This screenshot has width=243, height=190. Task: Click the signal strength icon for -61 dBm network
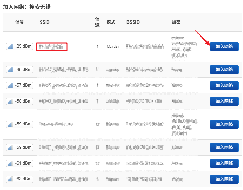pyautogui.click(x=9, y=163)
